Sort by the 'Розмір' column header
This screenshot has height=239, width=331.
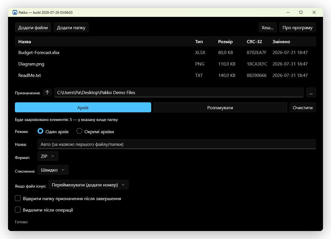[x=225, y=41]
